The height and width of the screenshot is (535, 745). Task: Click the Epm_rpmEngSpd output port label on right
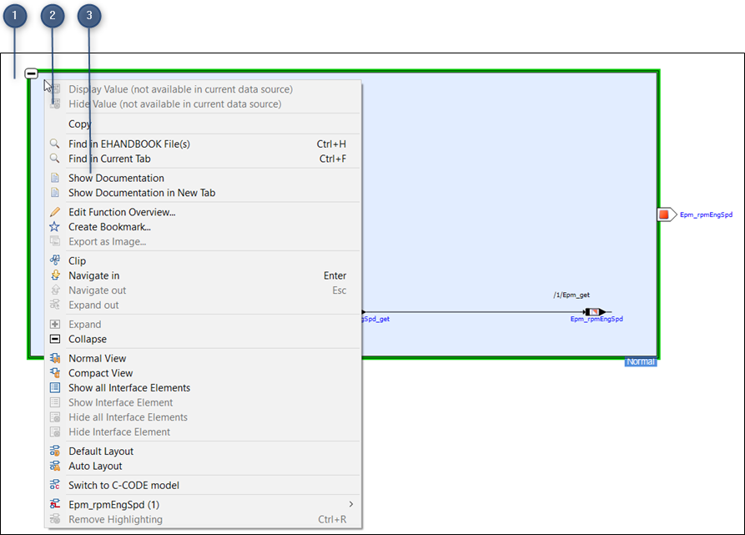click(x=706, y=215)
